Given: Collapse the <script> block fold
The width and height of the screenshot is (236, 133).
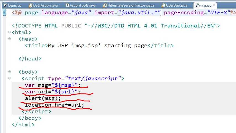Looking at the screenshot, I should (x=9, y=78).
